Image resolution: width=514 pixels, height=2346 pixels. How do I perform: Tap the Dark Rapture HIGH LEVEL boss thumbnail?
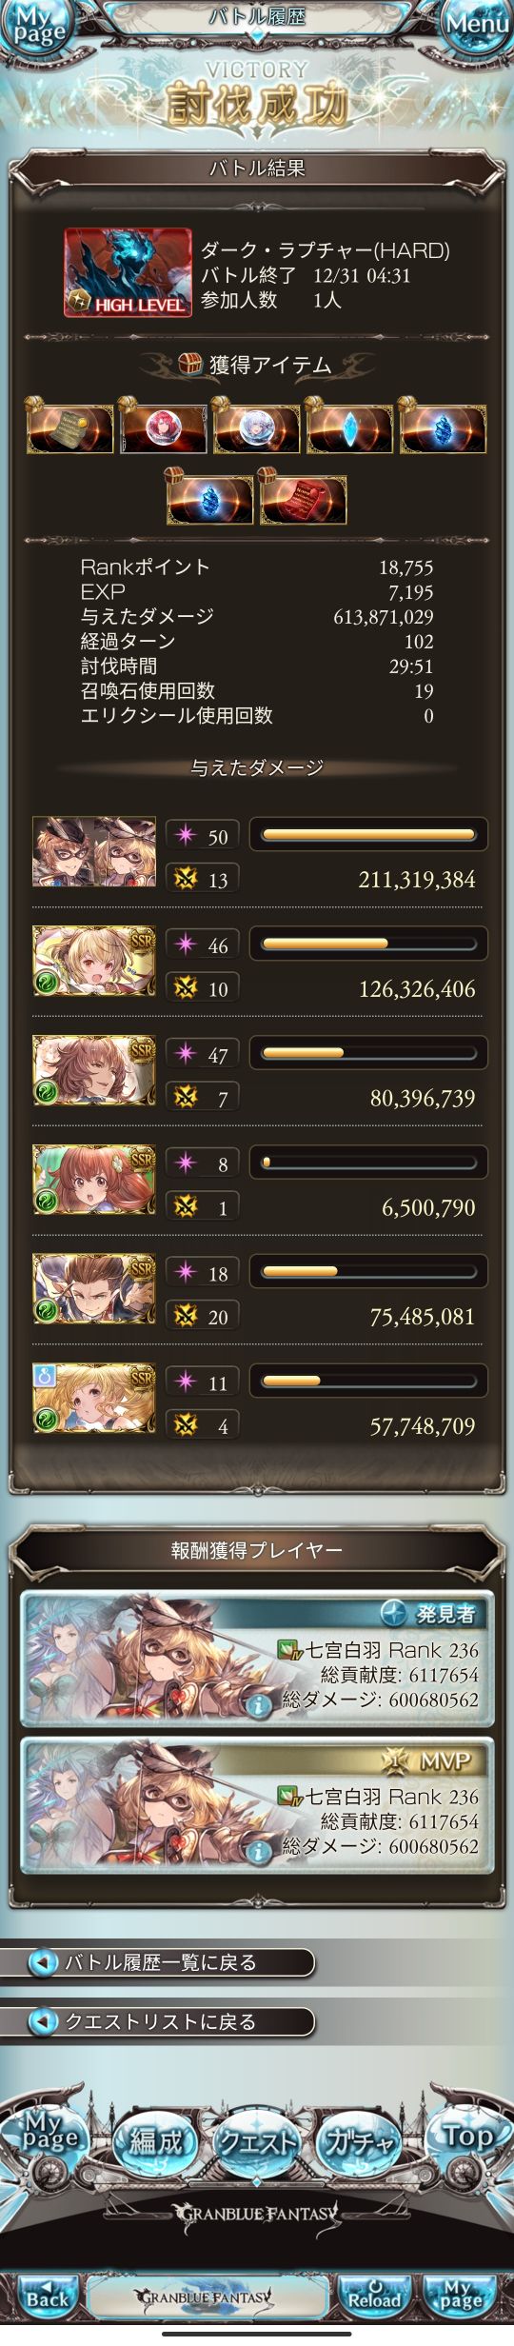[128, 272]
